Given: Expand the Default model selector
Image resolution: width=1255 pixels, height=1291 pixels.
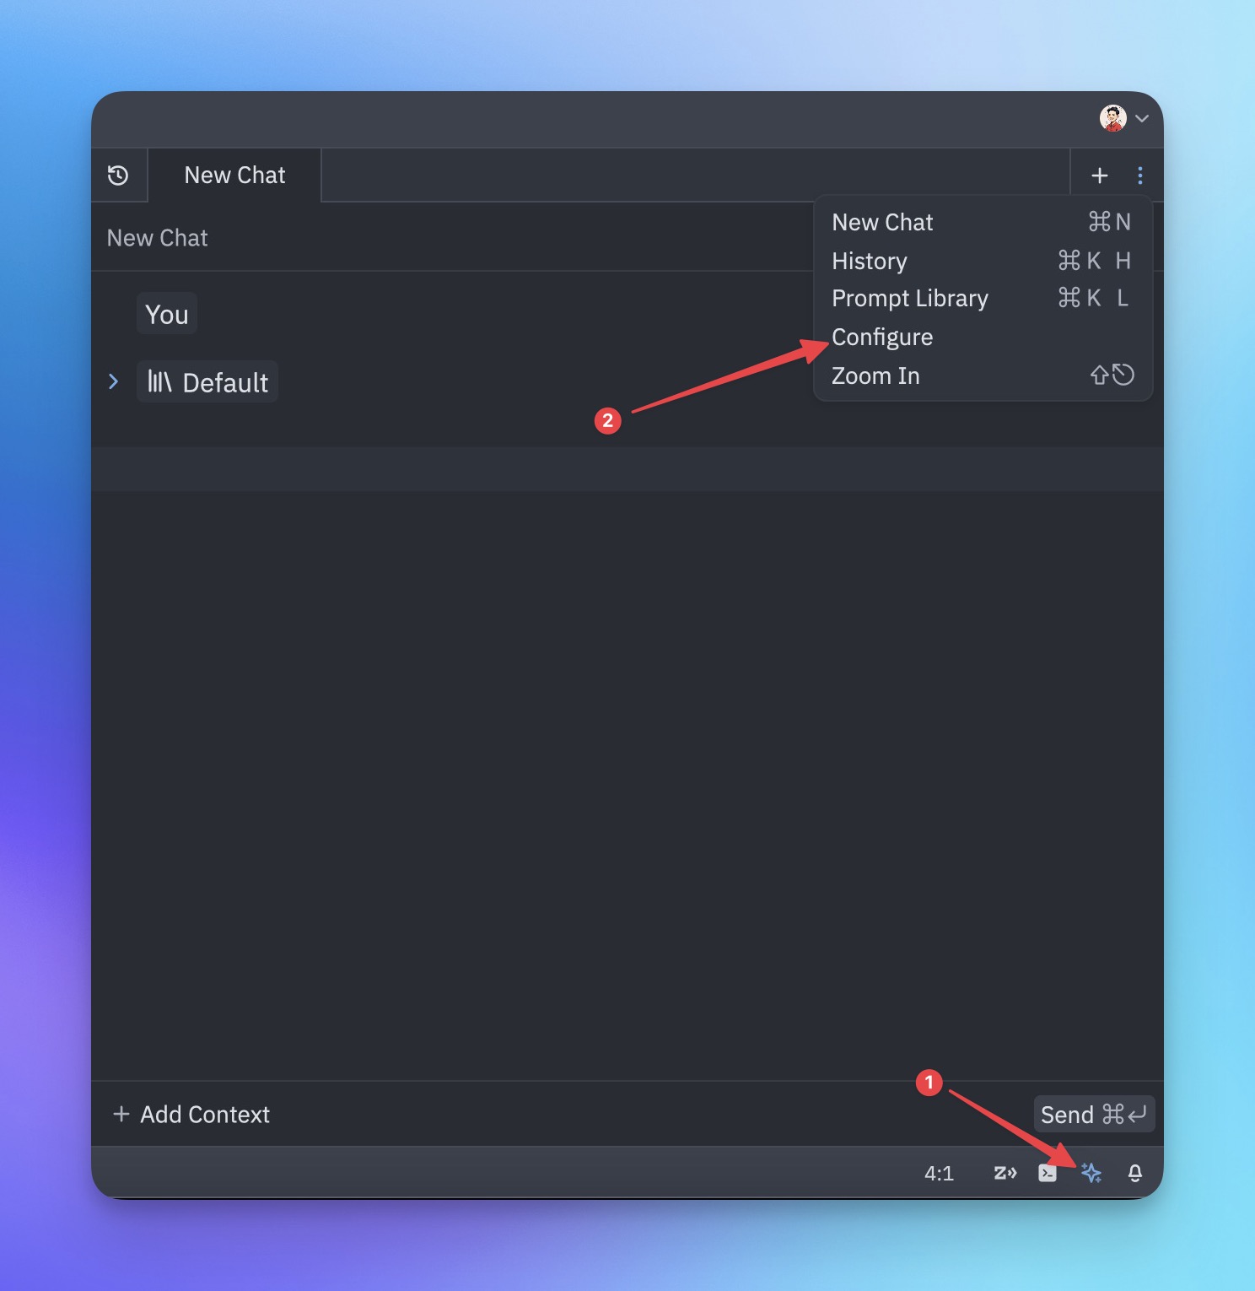Looking at the screenshot, I should click(x=207, y=381).
